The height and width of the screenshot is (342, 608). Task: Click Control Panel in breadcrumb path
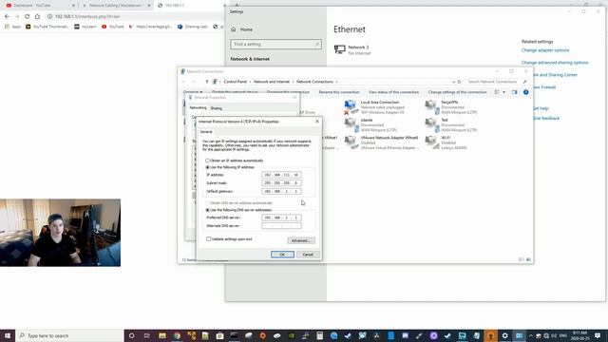coord(235,82)
